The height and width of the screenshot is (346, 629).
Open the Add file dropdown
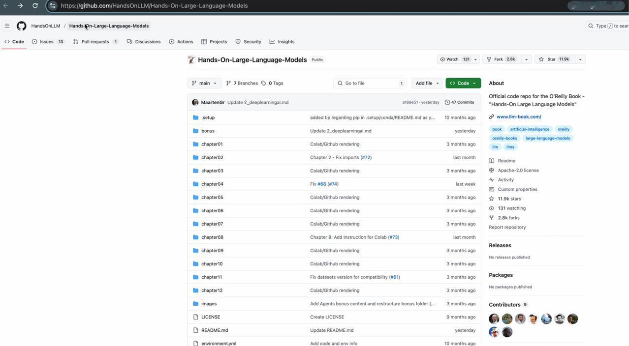[427, 83]
